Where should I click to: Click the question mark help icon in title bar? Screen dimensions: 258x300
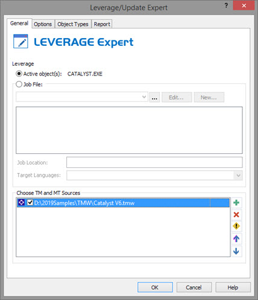[x=226, y=5]
